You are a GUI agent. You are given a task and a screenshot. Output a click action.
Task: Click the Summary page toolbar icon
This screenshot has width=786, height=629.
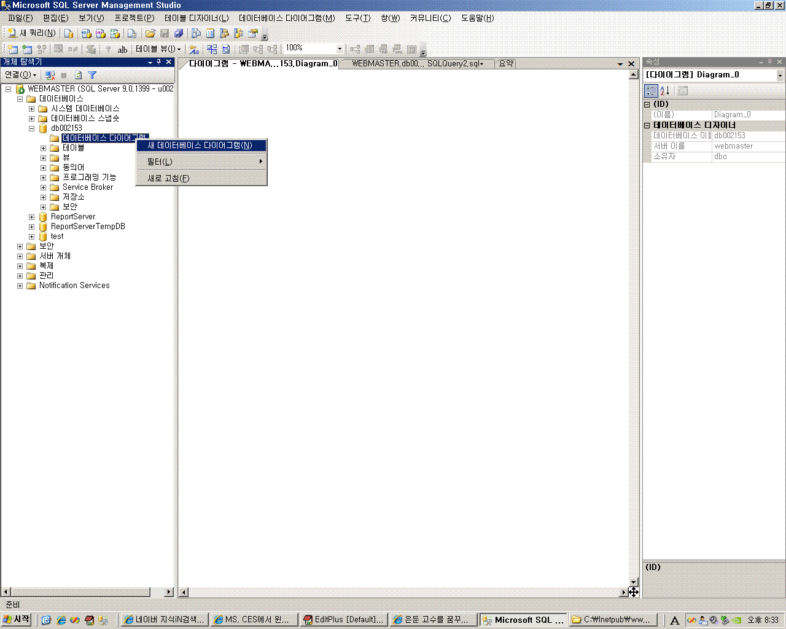click(211, 33)
